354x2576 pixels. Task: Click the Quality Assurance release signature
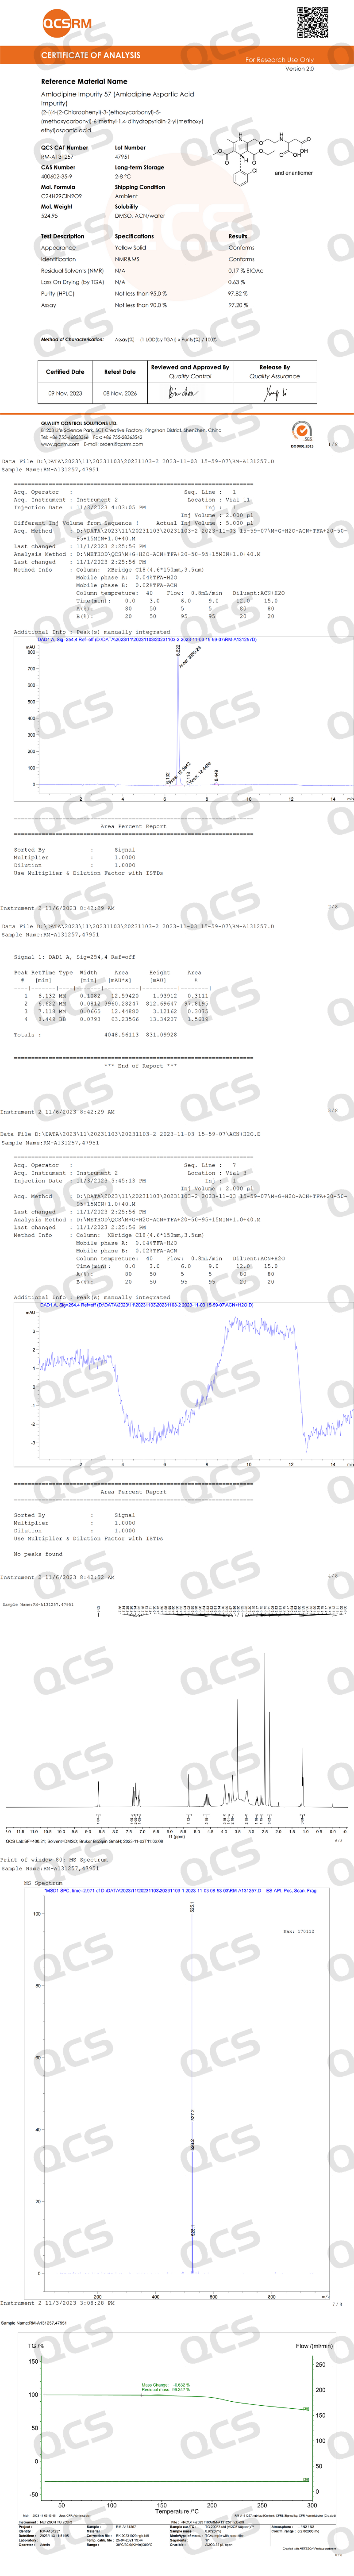[x=274, y=393]
